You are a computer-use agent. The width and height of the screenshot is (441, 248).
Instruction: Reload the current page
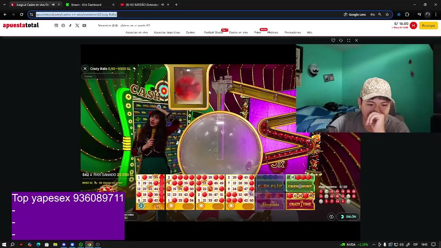point(21,14)
